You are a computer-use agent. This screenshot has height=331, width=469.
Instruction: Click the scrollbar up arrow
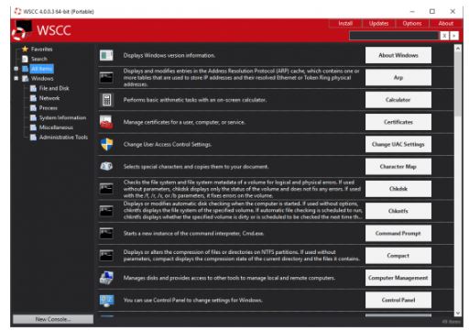click(458, 49)
